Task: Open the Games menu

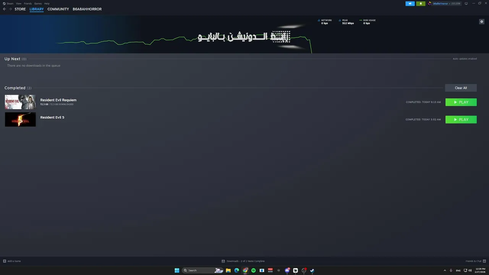Action: pyautogui.click(x=38, y=3)
